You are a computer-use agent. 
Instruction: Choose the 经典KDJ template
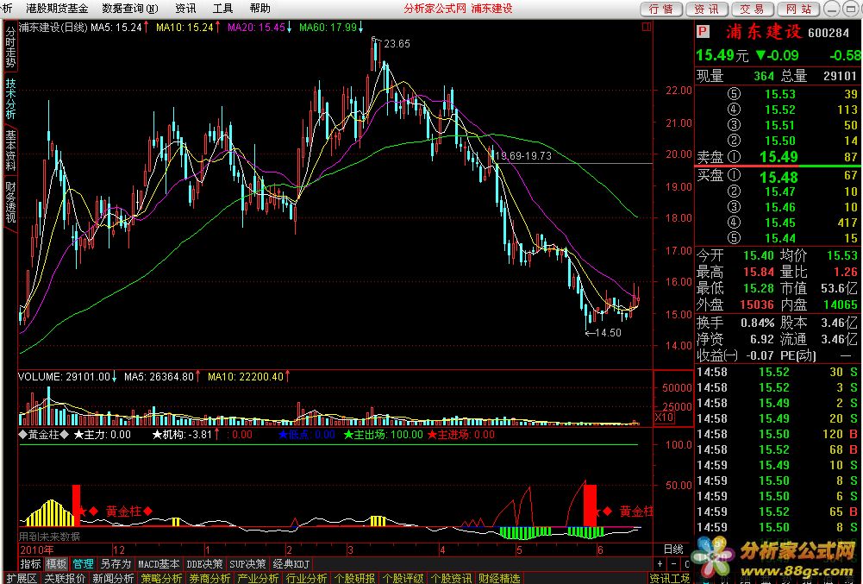(291, 564)
